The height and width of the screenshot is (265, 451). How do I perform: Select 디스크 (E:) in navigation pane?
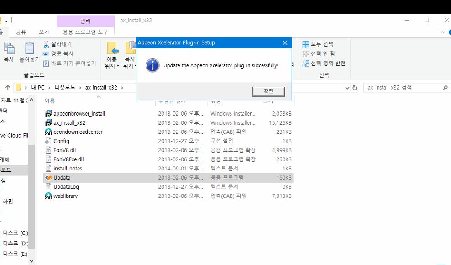[x=15, y=254]
